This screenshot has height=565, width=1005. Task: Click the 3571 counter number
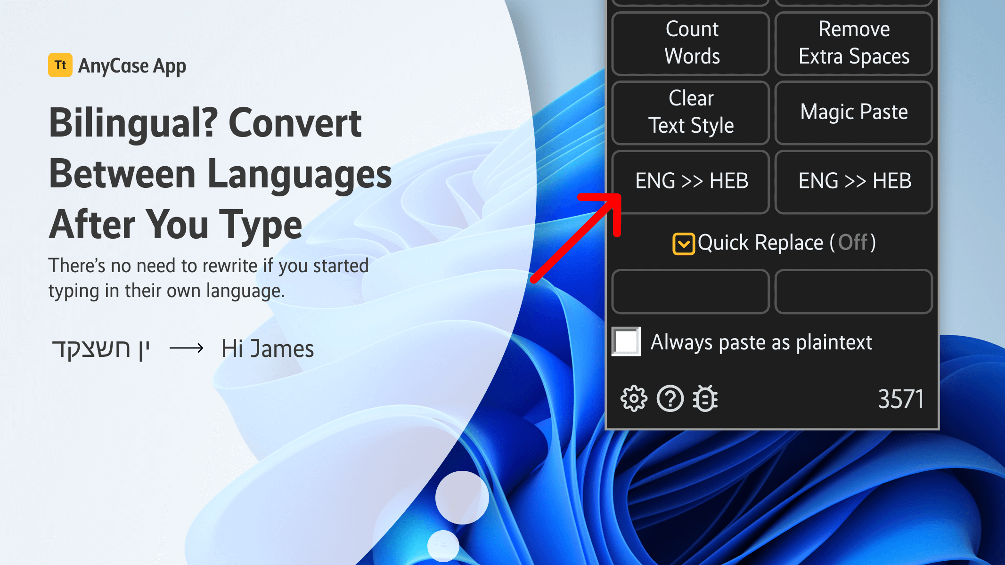pyautogui.click(x=900, y=399)
